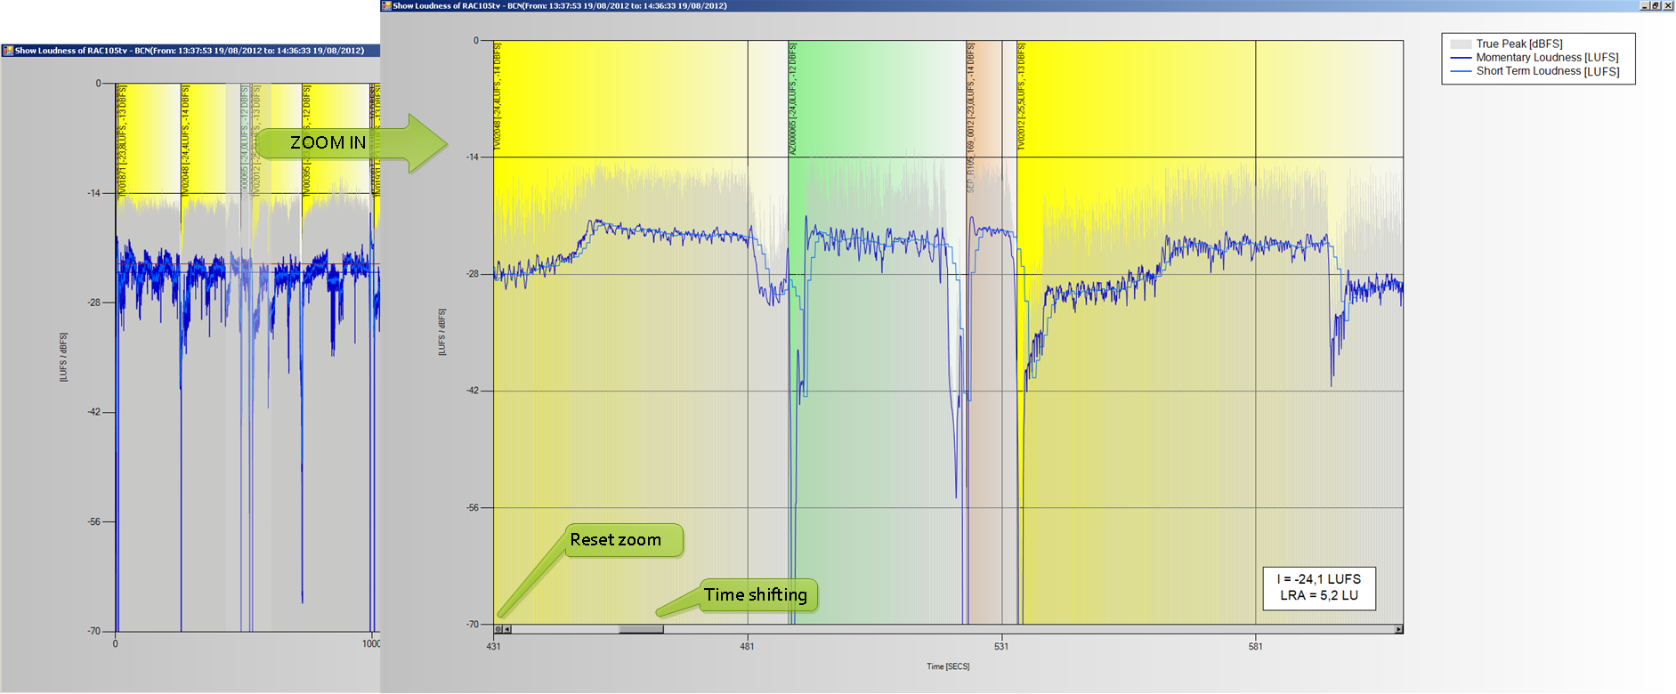Click the ZOOM IN arrow
1676x694 pixels.
pyautogui.click(x=356, y=142)
